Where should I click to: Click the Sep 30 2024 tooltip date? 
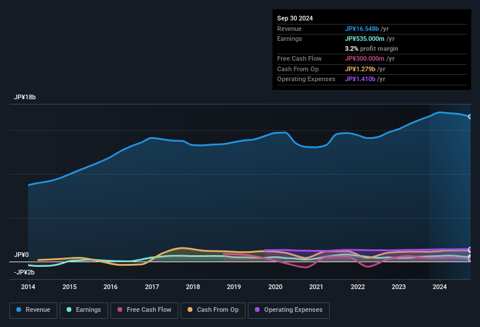pos(295,18)
